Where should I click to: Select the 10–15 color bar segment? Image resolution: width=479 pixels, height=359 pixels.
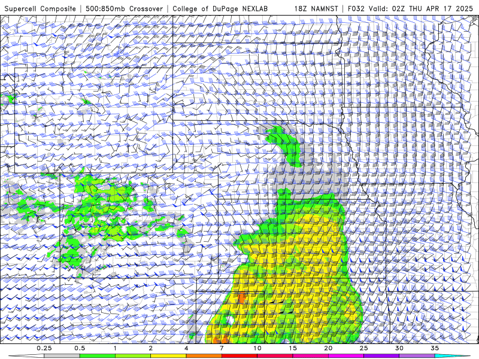coord(275,356)
